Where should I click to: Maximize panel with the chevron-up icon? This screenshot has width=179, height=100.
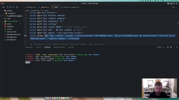tap(174, 47)
